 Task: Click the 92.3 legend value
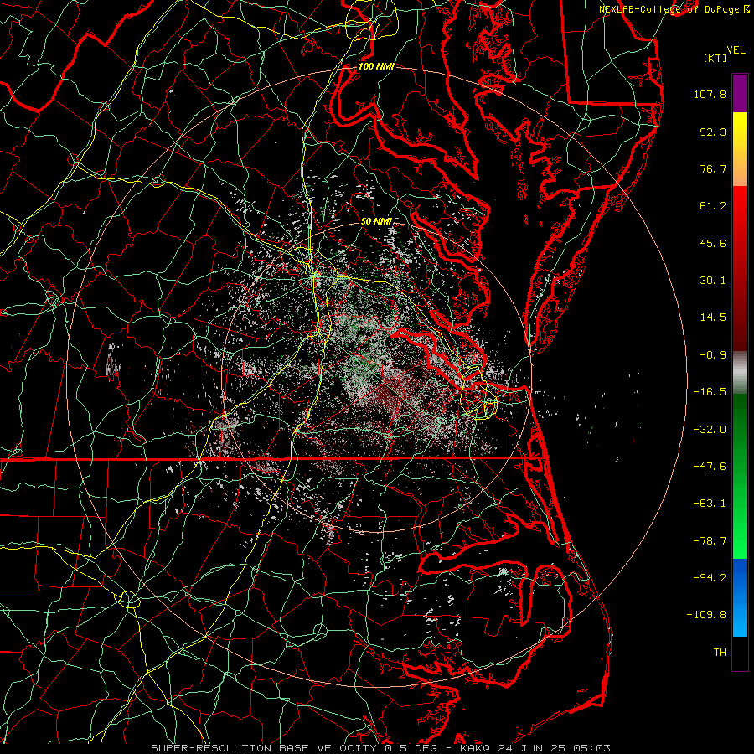click(713, 132)
